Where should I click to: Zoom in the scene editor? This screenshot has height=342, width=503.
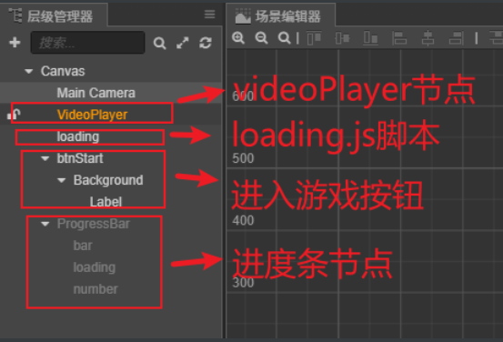point(238,38)
